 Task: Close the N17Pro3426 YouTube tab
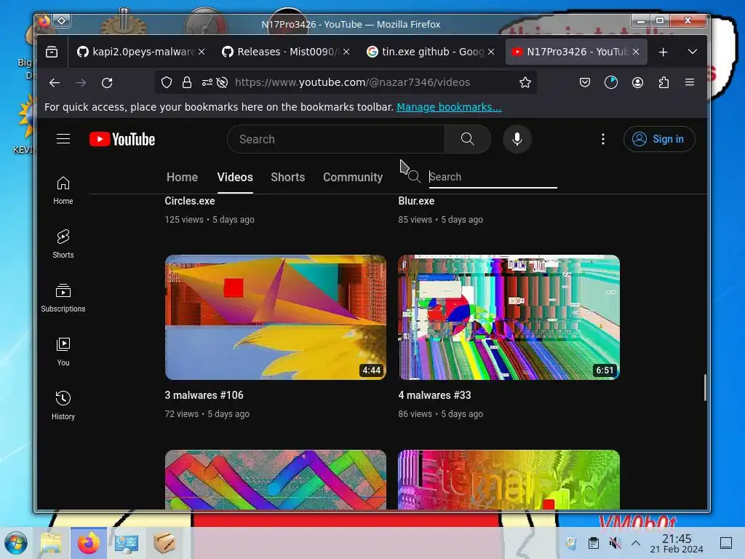[636, 52]
